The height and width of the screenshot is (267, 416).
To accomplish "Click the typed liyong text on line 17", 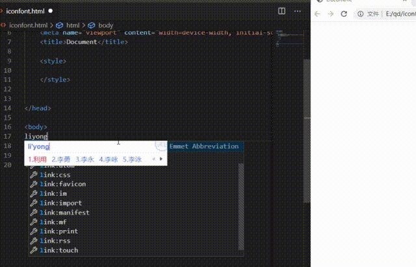I will click(x=36, y=137).
